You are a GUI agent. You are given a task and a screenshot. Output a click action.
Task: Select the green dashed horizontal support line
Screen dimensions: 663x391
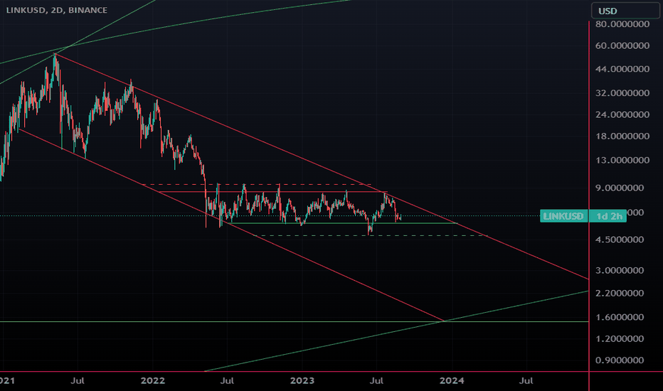pyautogui.click(x=370, y=235)
